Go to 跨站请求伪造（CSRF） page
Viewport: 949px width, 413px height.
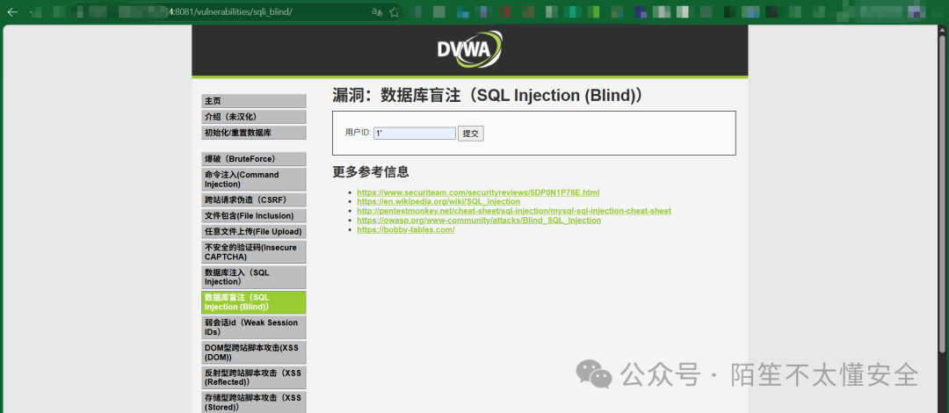click(x=254, y=199)
